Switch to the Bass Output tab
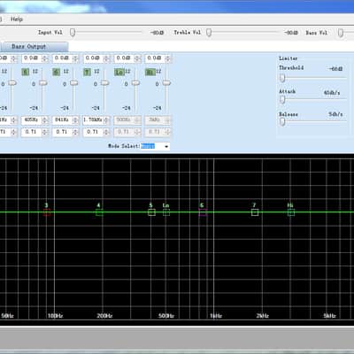354x354 pixels. pyautogui.click(x=35, y=46)
